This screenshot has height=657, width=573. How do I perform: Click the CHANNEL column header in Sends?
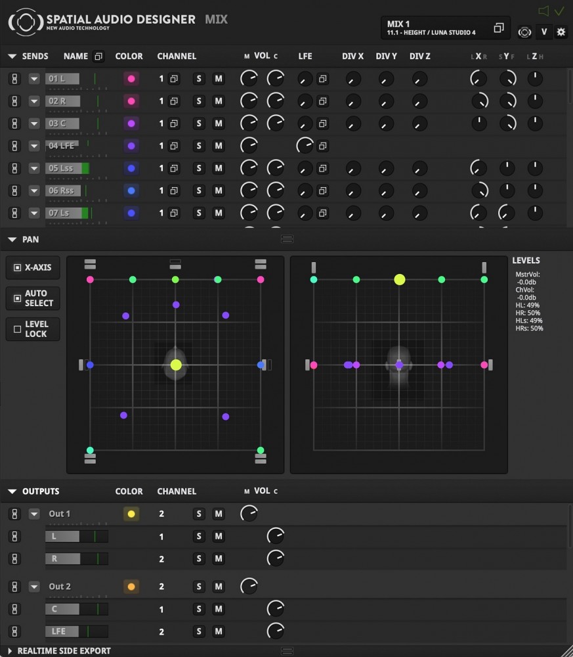coord(177,56)
